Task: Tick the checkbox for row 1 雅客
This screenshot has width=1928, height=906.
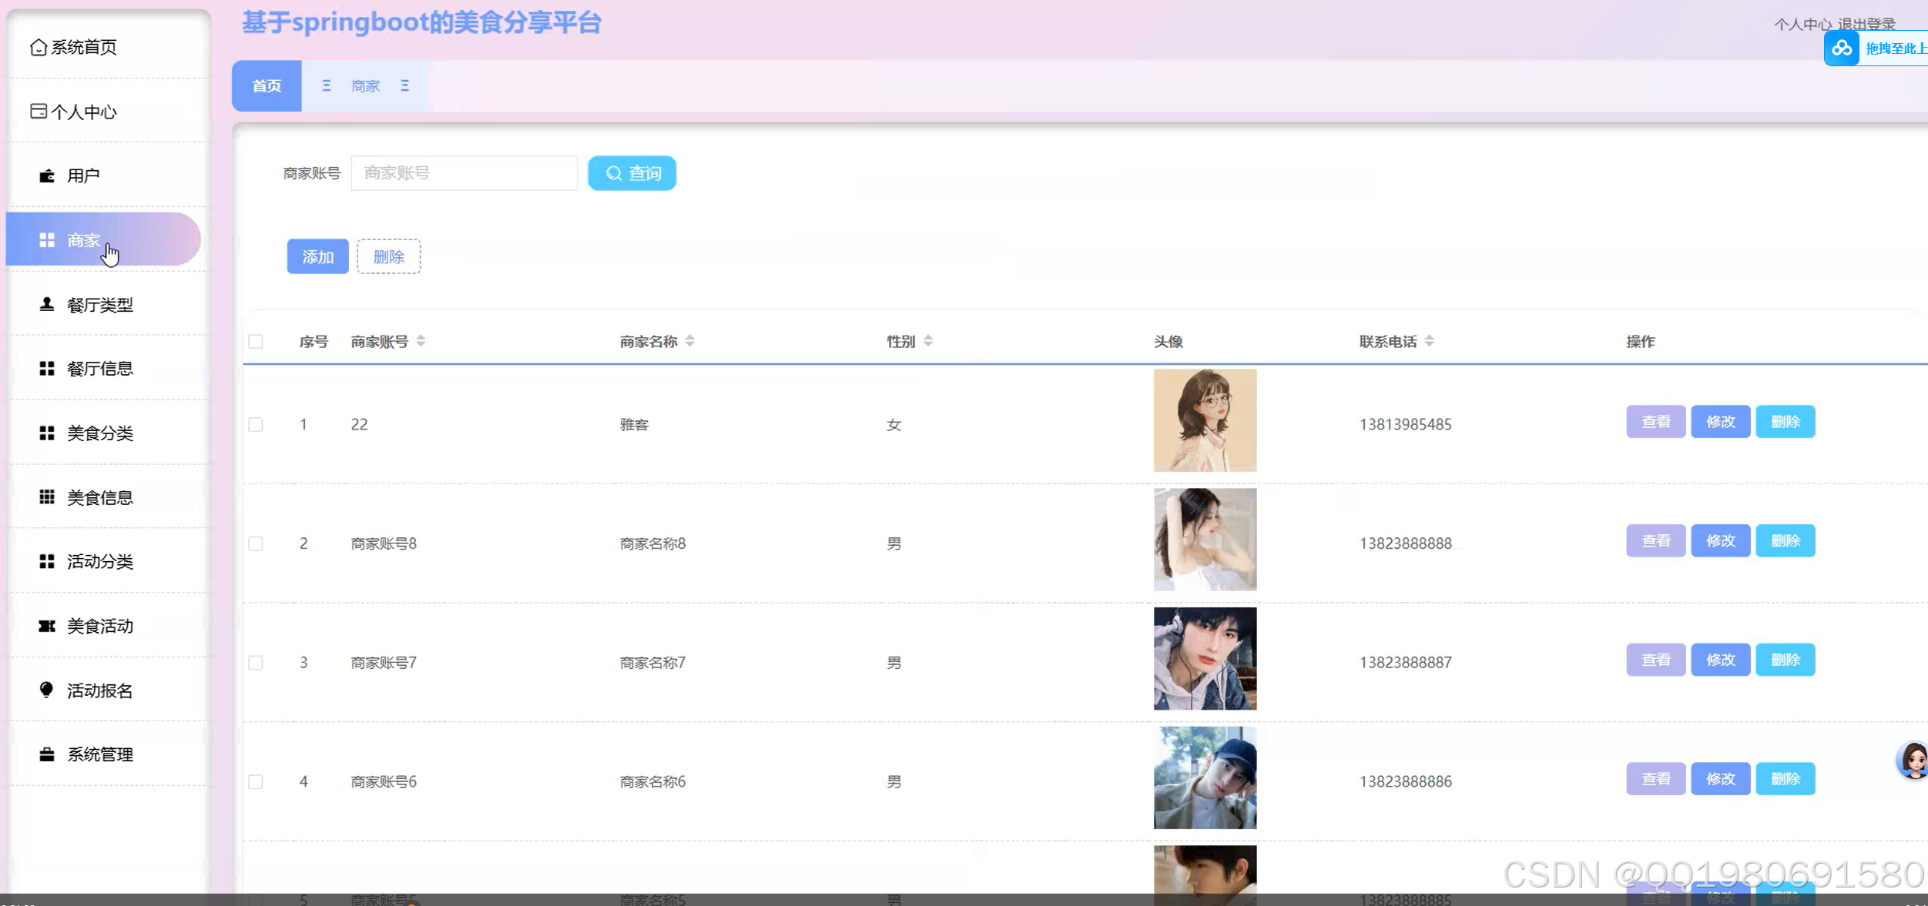Action: click(x=256, y=424)
